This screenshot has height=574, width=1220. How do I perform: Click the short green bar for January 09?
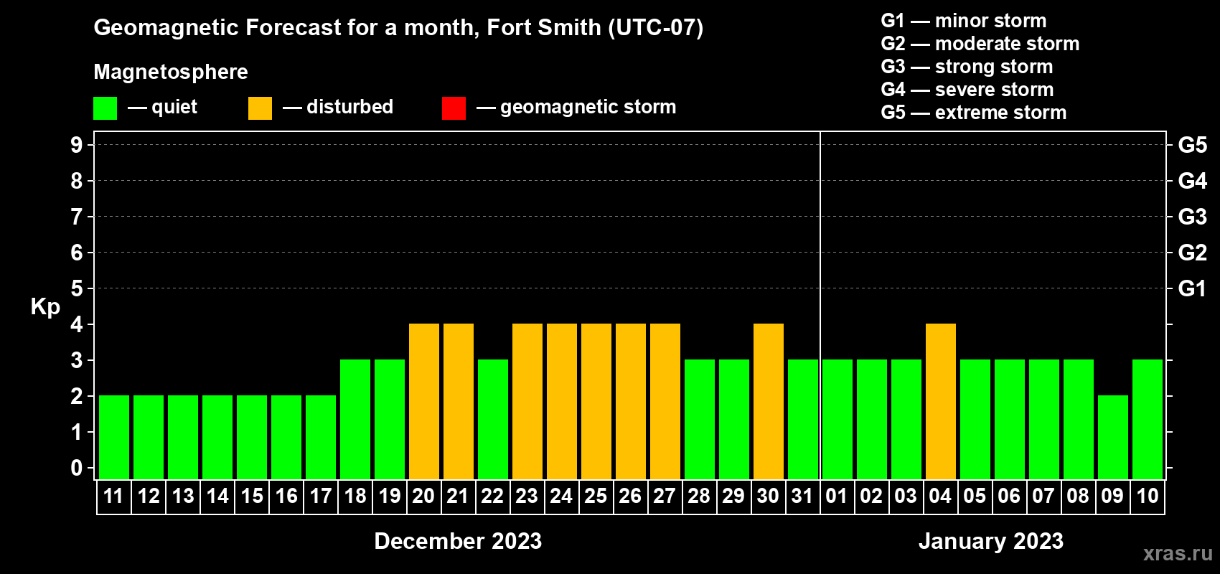click(1113, 437)
